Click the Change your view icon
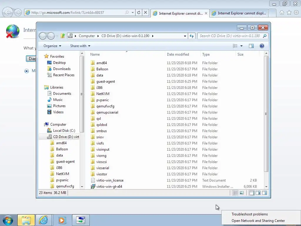Image resolution: width=301 pixels, height=226 pixels. coord(235,46)
